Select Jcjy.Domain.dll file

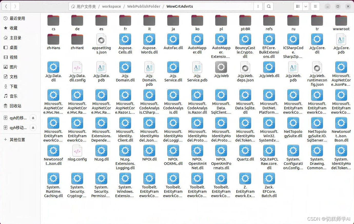pyautogui.click(x=125, y=72)
